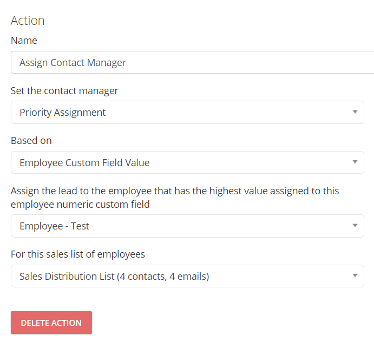Click the arrow icon beside Priority Assignment
374x348 pixels.
355,112
